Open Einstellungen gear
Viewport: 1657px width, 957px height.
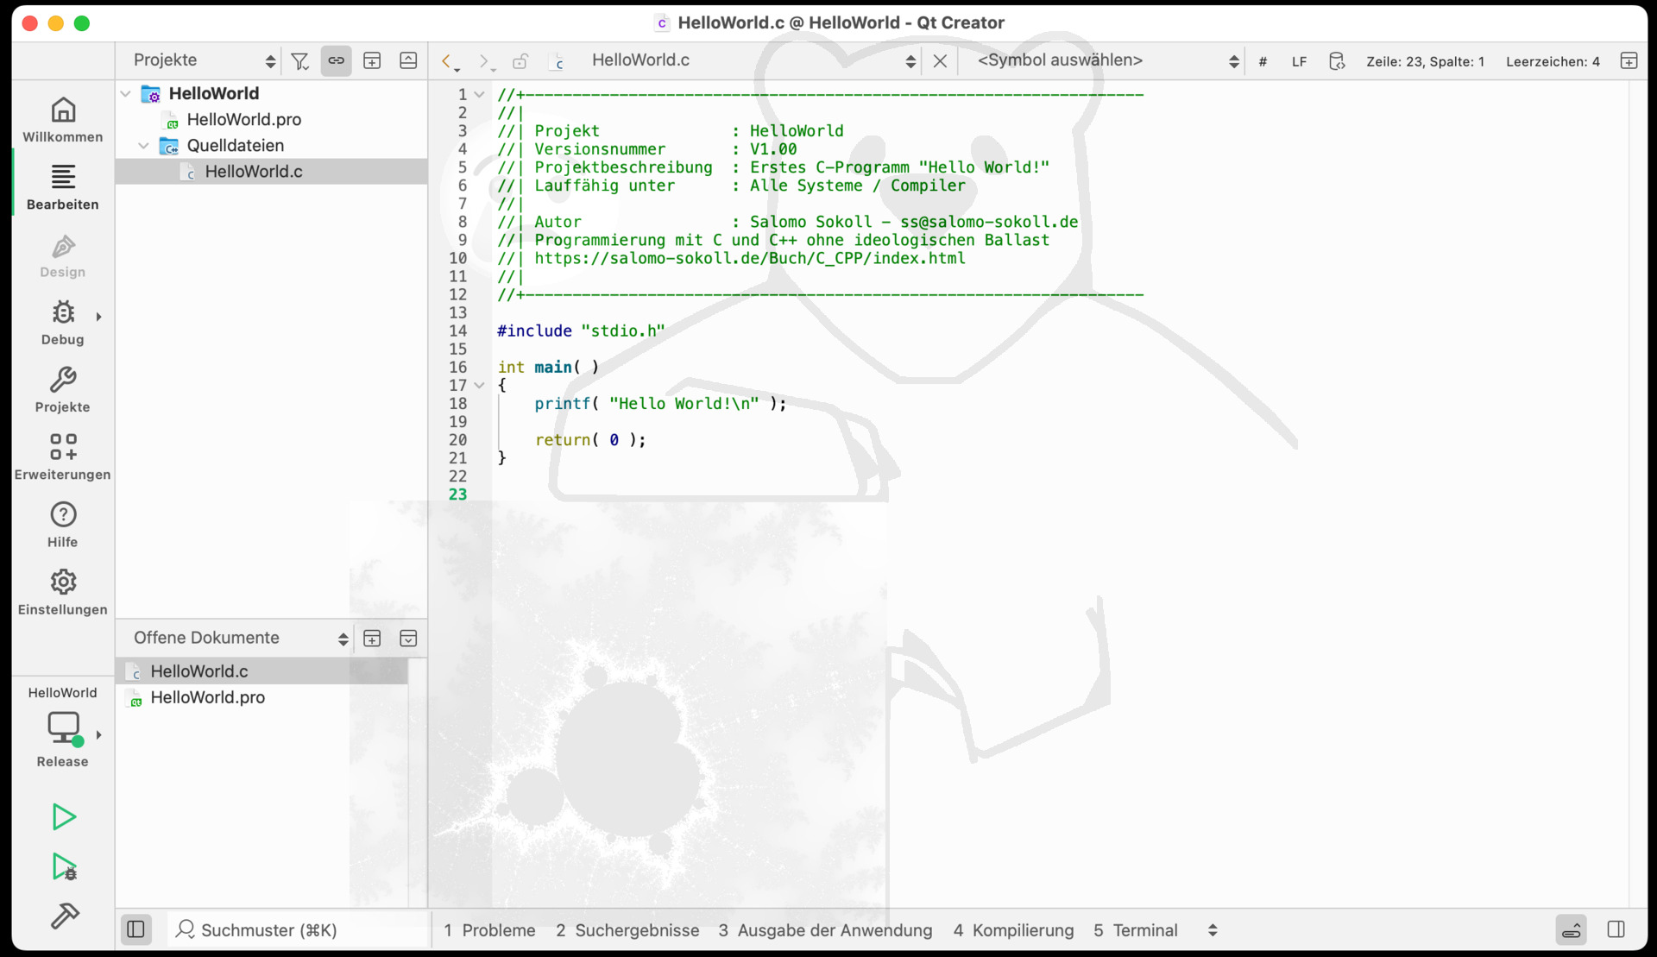[63, 593]
